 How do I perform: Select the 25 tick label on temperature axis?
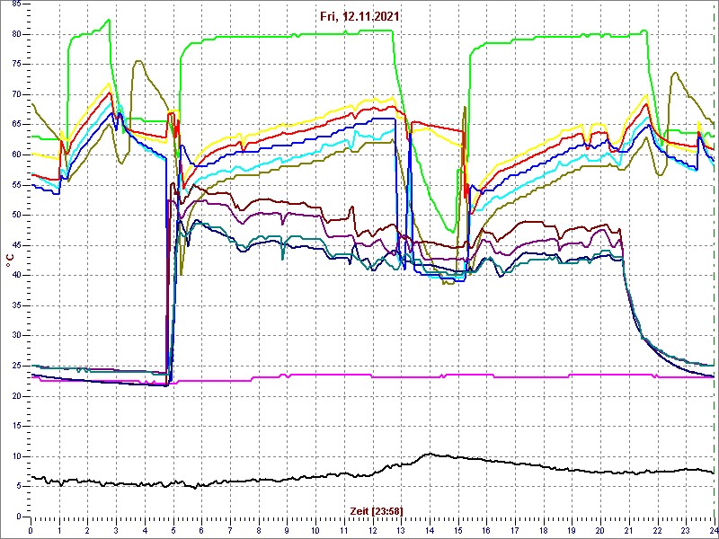pos(16,367)
